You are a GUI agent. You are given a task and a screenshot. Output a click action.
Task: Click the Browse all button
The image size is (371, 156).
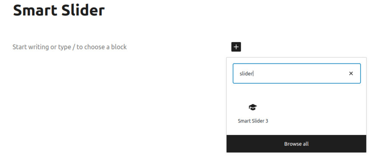[x=296, y=144]
